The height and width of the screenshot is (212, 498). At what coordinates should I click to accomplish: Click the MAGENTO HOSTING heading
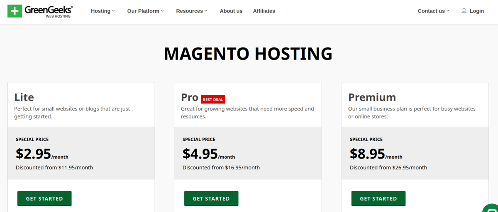[x=248, y=54]
